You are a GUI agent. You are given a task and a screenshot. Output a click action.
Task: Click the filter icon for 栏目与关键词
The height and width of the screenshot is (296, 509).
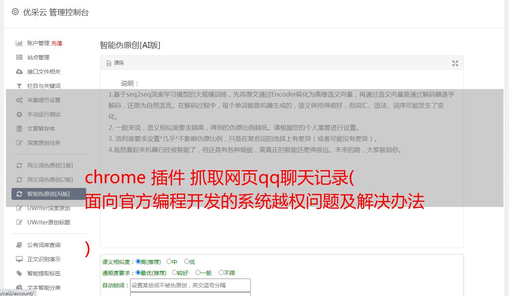click(x=19, y=86)
